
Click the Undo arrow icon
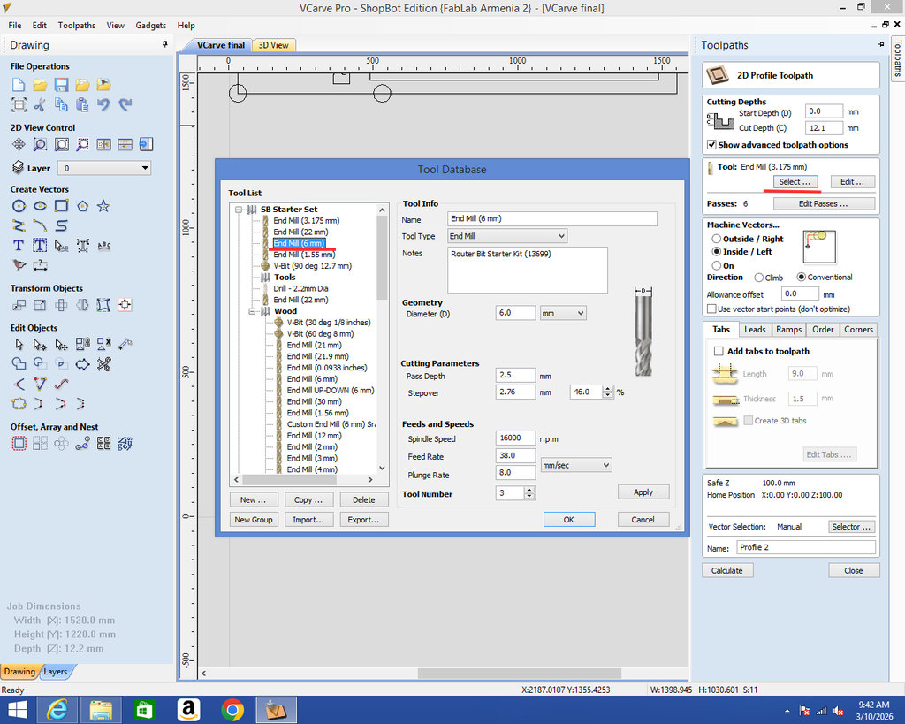click(103, 104)
